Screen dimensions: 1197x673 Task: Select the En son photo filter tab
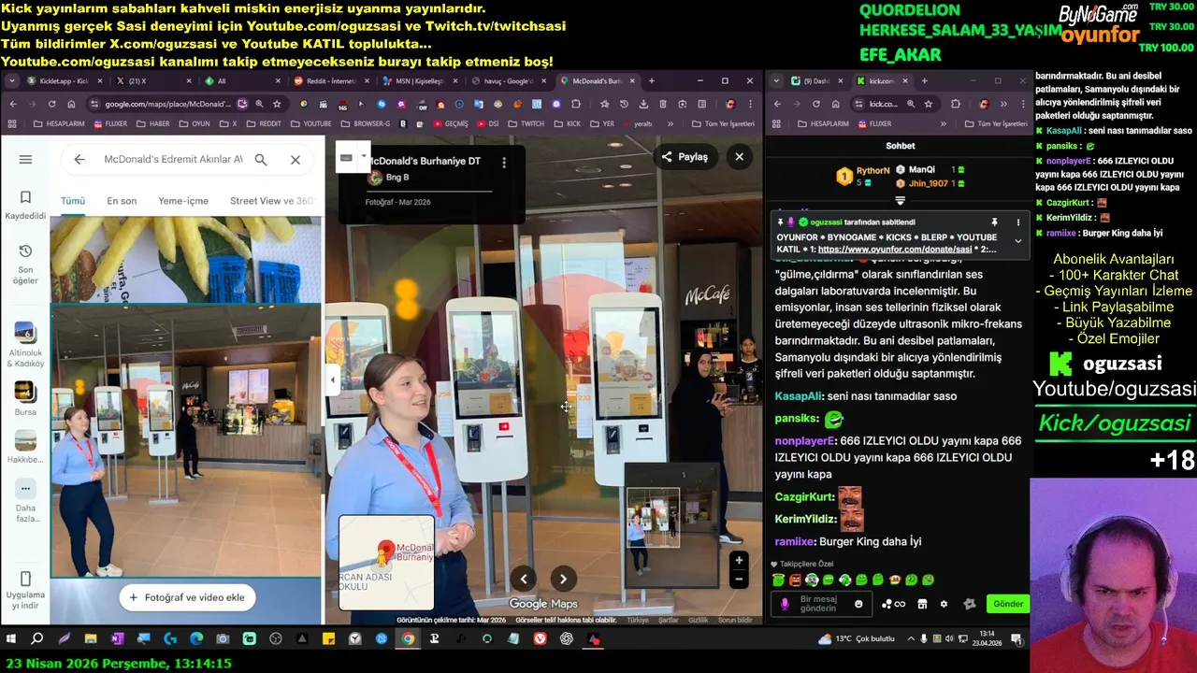click(x=122, y=201)
